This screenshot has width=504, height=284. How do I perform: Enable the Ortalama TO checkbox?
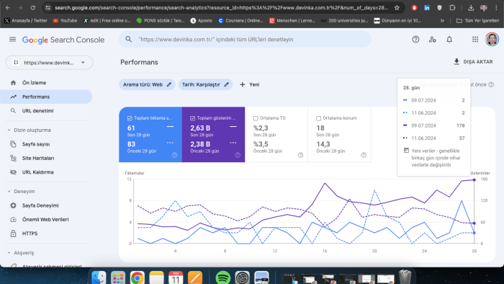(x=256, y=118)
